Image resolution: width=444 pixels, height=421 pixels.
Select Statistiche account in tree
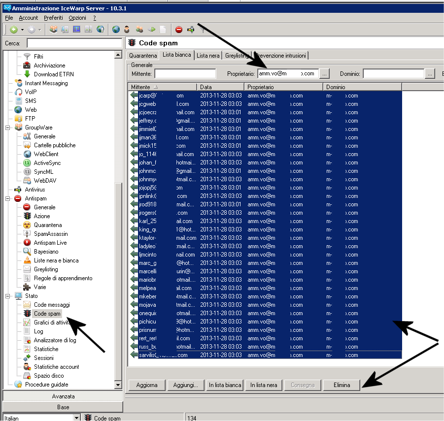click(57, 367)
